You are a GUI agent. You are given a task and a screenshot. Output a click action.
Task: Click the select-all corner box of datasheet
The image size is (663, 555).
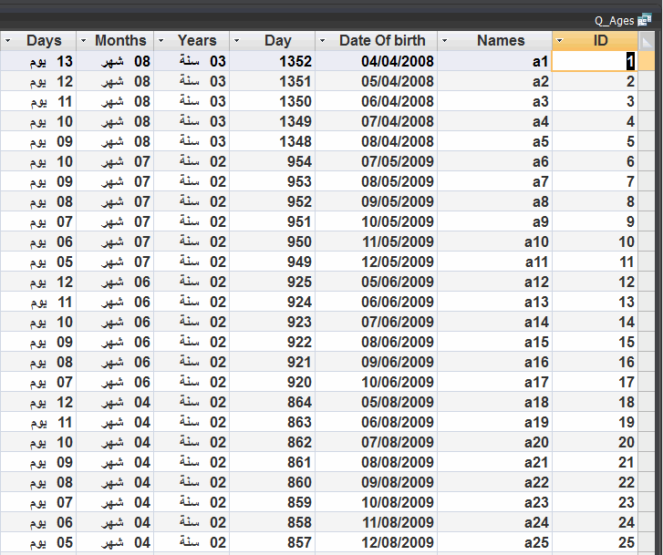(x=647, y=41)
